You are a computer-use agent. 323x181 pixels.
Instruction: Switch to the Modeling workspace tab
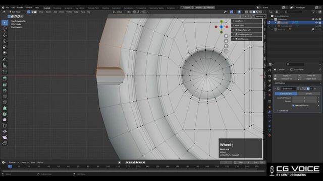tap(57, 8)
